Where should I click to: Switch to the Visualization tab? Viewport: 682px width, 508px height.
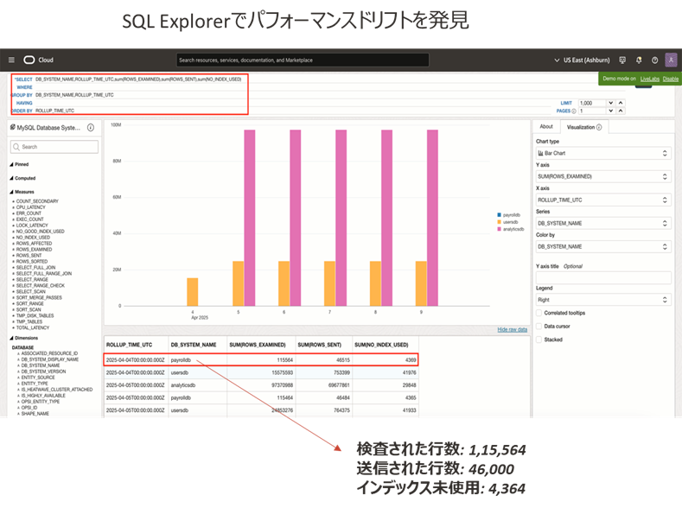584,127
